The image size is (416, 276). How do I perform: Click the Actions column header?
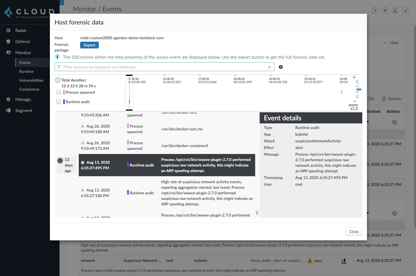pos(393,111)
